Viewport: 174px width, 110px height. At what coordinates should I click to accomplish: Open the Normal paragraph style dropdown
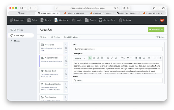[80, 58]
